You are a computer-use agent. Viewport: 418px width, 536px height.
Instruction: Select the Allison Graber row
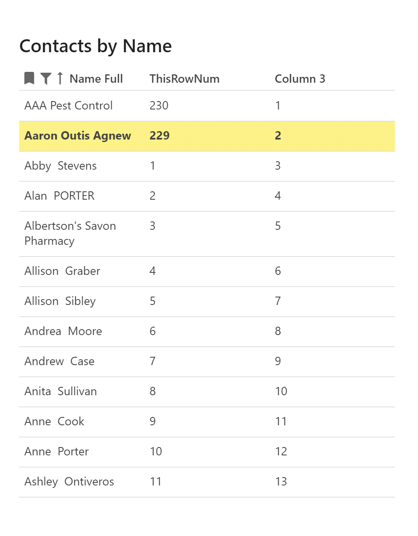[62, 271]
